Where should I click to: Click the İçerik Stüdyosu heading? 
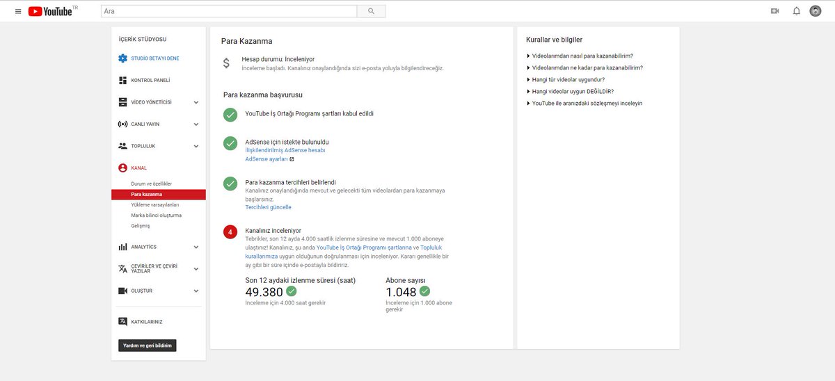point(143,40)
